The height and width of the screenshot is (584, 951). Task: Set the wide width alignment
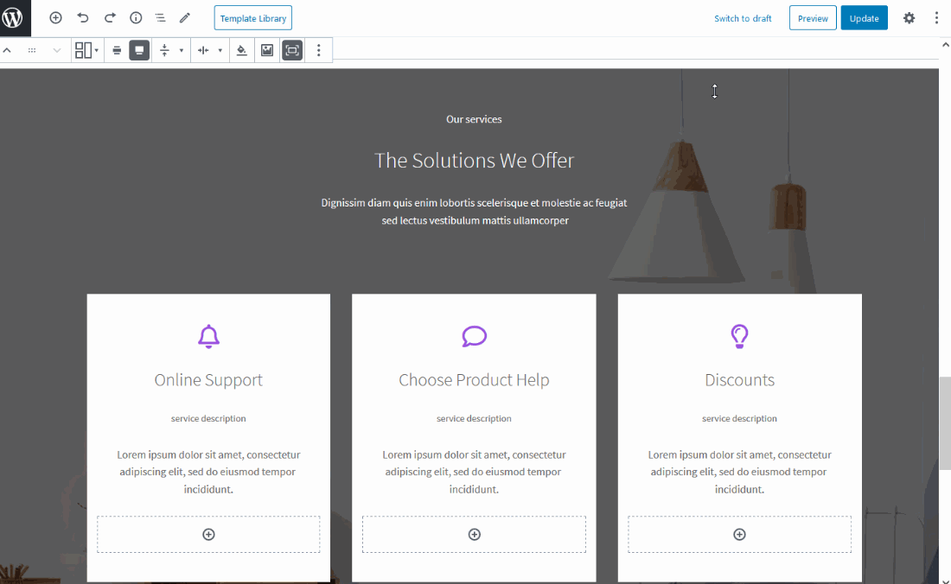coord(117,50)
